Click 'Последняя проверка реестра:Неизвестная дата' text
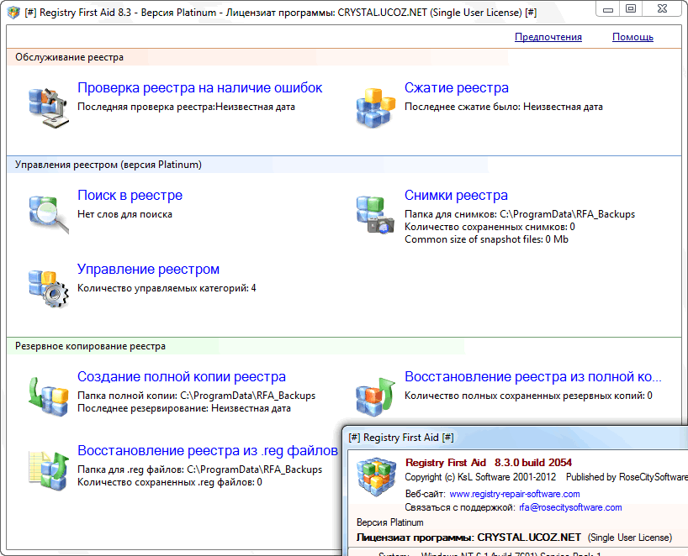This screenshot has height=556, width=688. (x=186, y=107)
